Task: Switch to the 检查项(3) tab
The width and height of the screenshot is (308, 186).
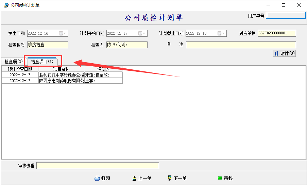Action: [x=14, y=62]
